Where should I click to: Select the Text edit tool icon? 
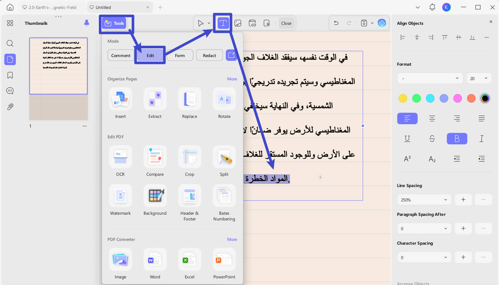pyautogui.click(x=223, y=23)
